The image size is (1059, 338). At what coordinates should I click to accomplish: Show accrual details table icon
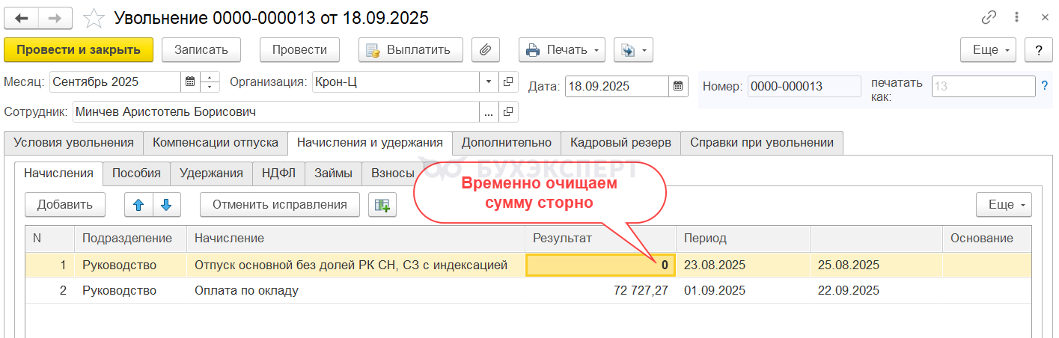point(382,204)
